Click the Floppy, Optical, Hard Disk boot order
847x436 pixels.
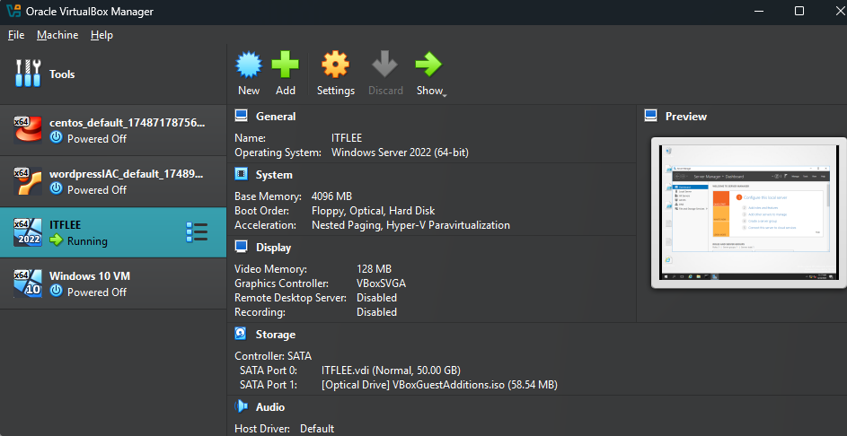tap(374, 211)
